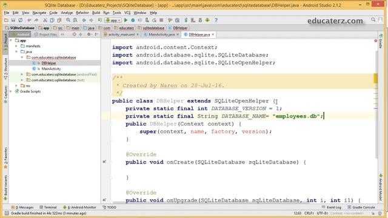Open the project panel settings gear
388x218 pixels.
click(89, 35)
